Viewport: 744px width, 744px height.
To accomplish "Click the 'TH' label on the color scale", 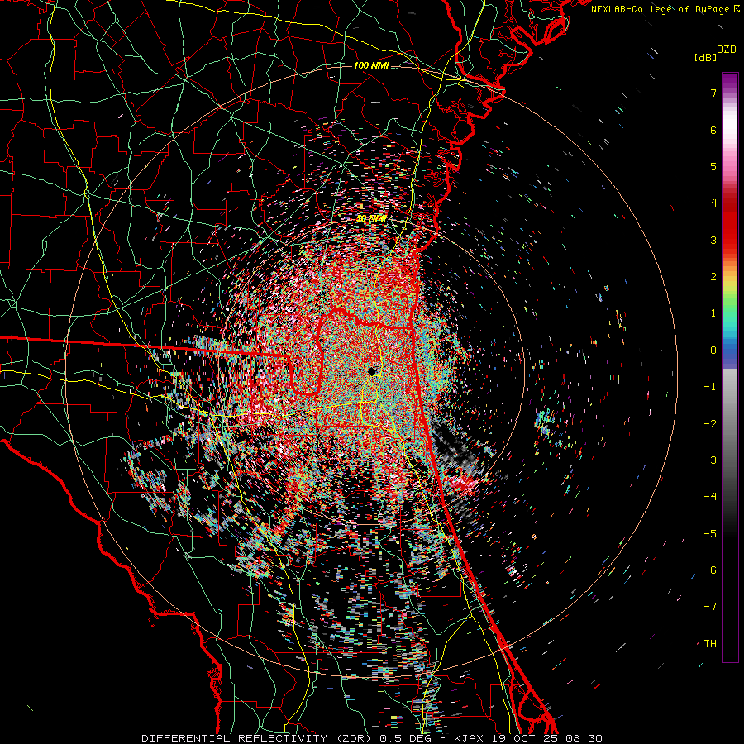I will coord(710,644).
